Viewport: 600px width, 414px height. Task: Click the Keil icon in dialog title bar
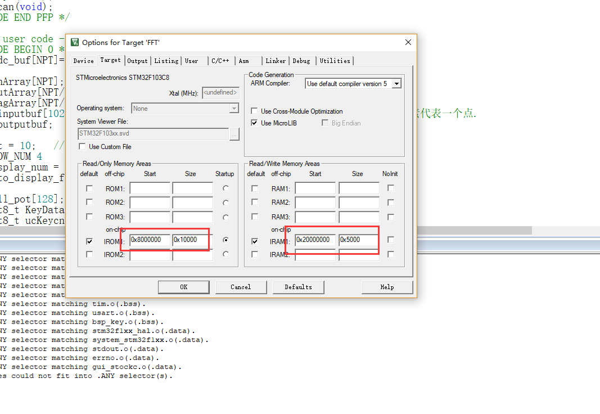(75, 42)
